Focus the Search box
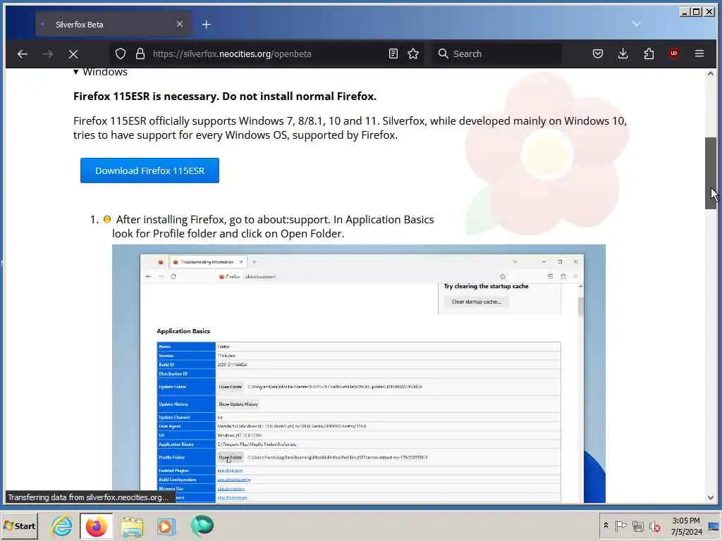 496,54
